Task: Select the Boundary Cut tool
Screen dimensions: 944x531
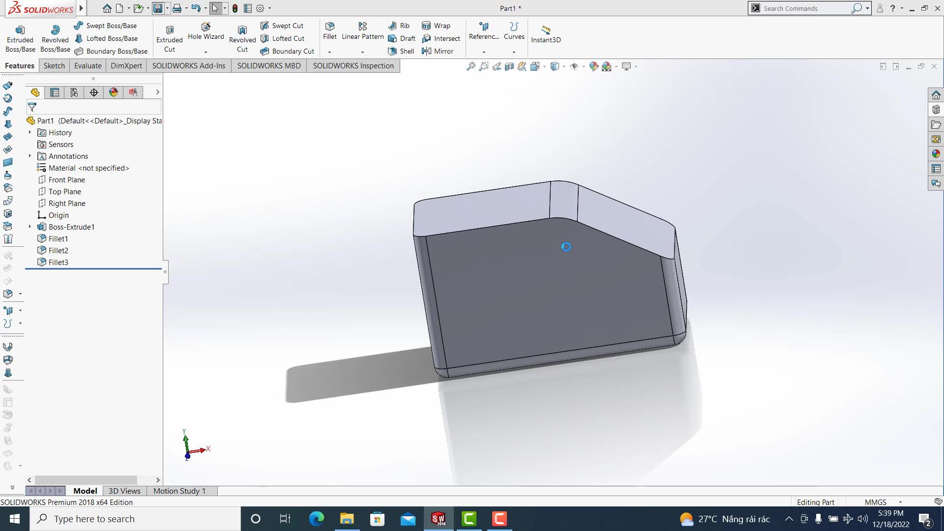Action: click(x=287, y=51)
